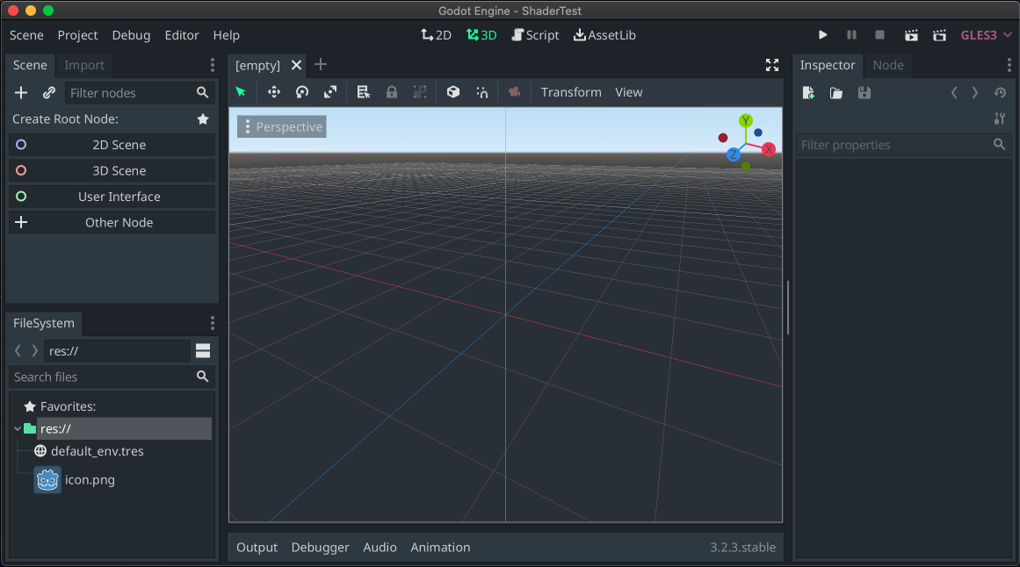Select default_env.tres in FileSystem
The width and height of the screenshot is (1020, 567).
(97, 451)
